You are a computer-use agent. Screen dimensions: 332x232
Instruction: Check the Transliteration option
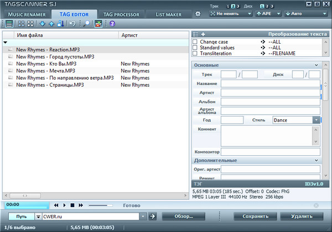pyautogui.click(x=195, y=54)
